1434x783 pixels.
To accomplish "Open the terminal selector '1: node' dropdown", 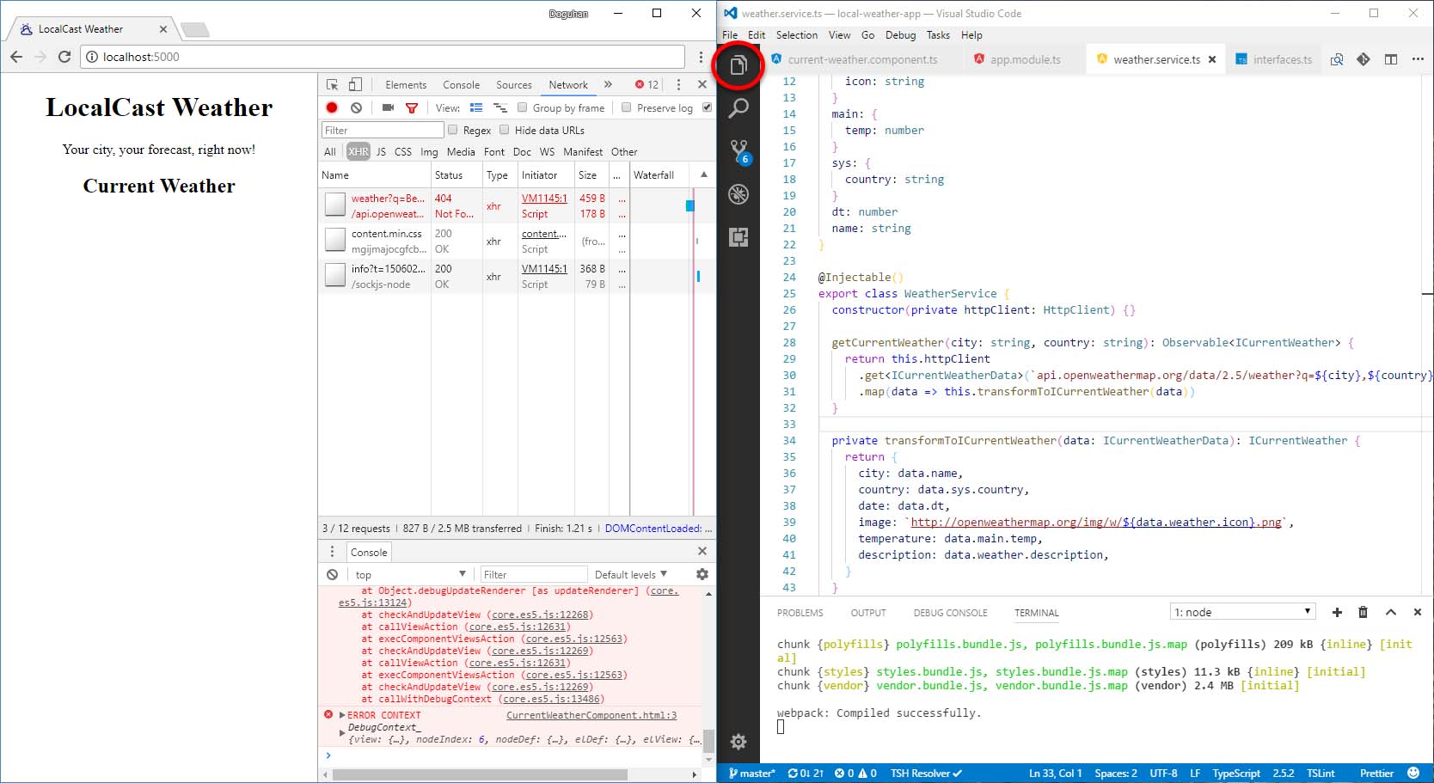I will (1242, 612).
